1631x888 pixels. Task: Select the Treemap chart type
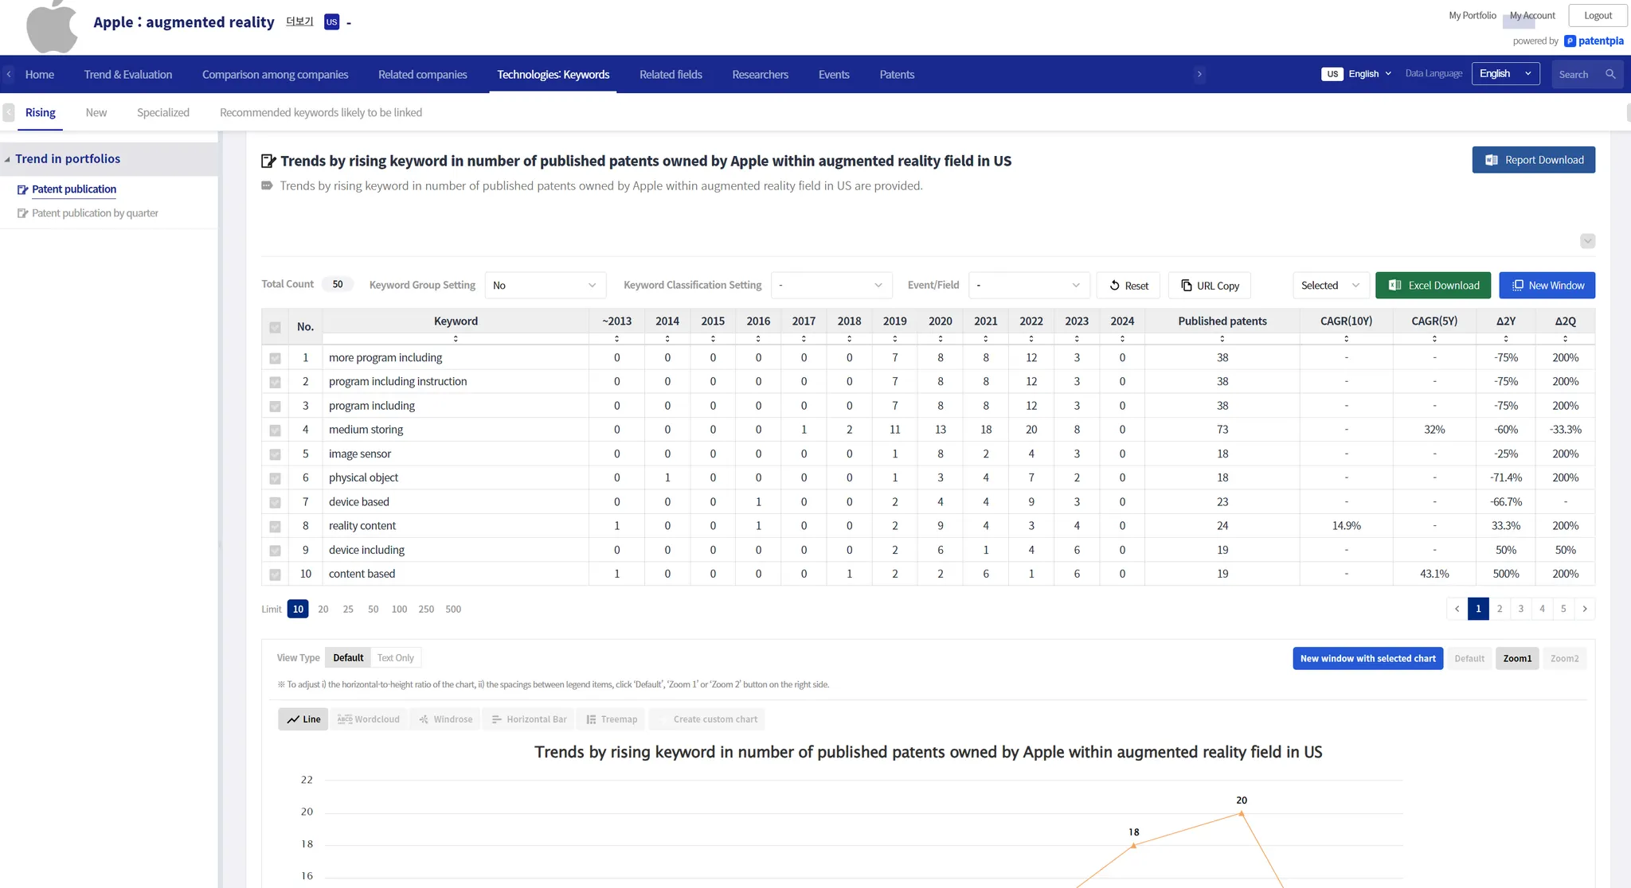click(612, 719)
